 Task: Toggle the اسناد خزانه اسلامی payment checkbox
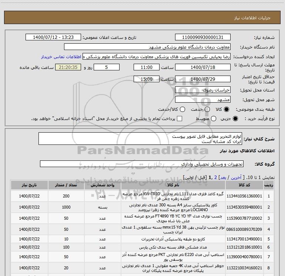(x=180, y=119)
